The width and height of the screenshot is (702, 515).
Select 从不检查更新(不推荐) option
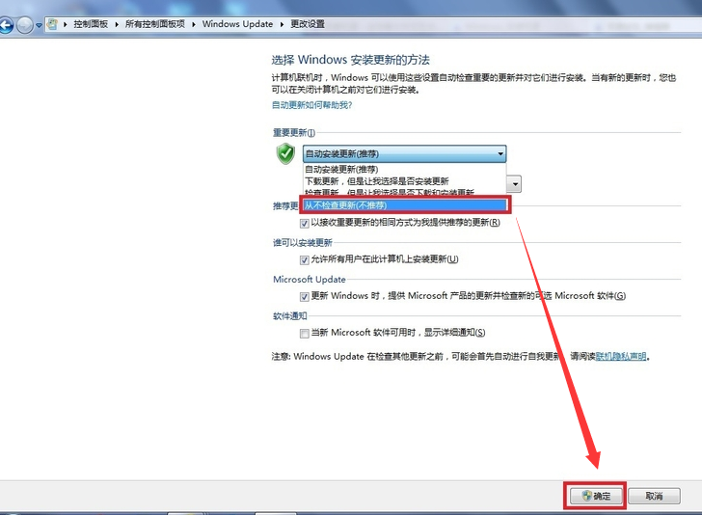pyautogui.click(x=405, y=205)
